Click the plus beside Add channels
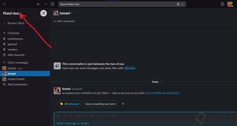Screen dimensions: 237x126 click(4, 55)
